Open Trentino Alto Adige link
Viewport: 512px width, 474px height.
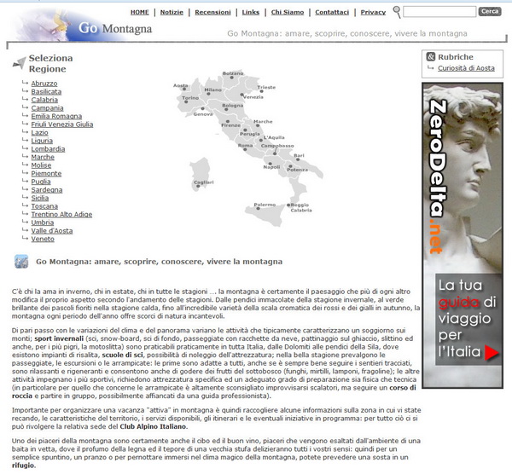point(61,214)
